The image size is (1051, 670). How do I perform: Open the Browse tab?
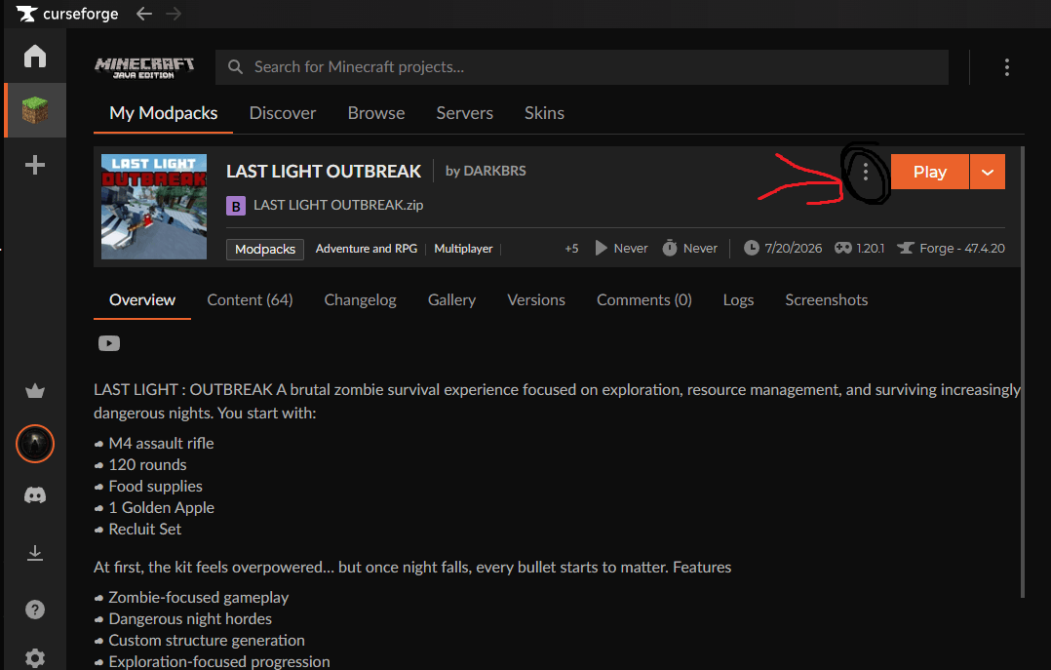[376, 113]
